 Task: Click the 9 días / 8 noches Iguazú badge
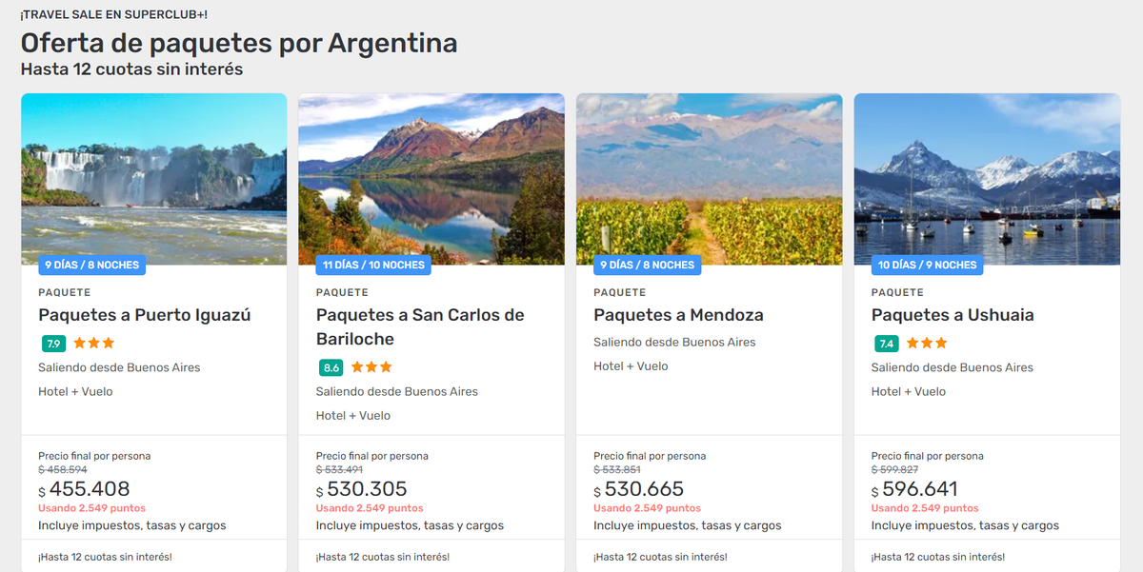(91, 265)
